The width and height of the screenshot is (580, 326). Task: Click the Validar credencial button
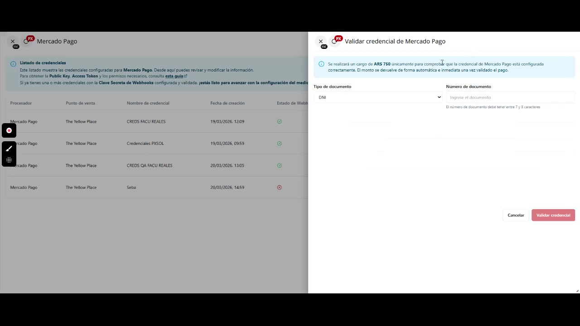pyautogui.click(x=553, y=215)
